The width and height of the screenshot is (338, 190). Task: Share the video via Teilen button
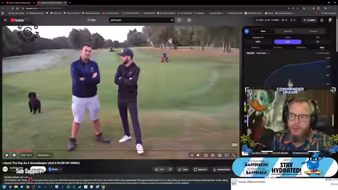(183, 169)
